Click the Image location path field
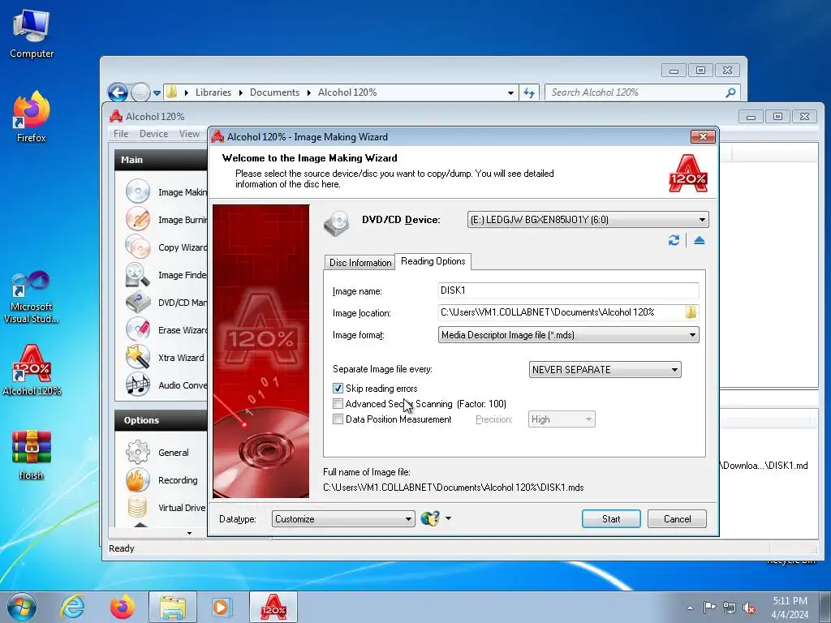This screenshot has width=831, height=623. pos(562,312)
